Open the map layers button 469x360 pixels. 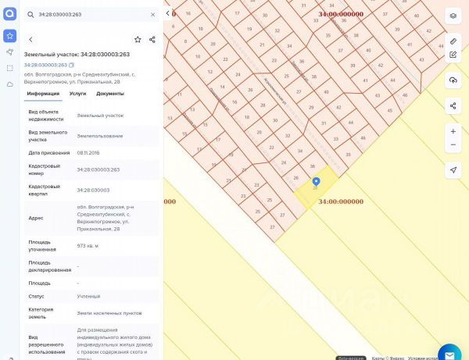pos(453,16)
